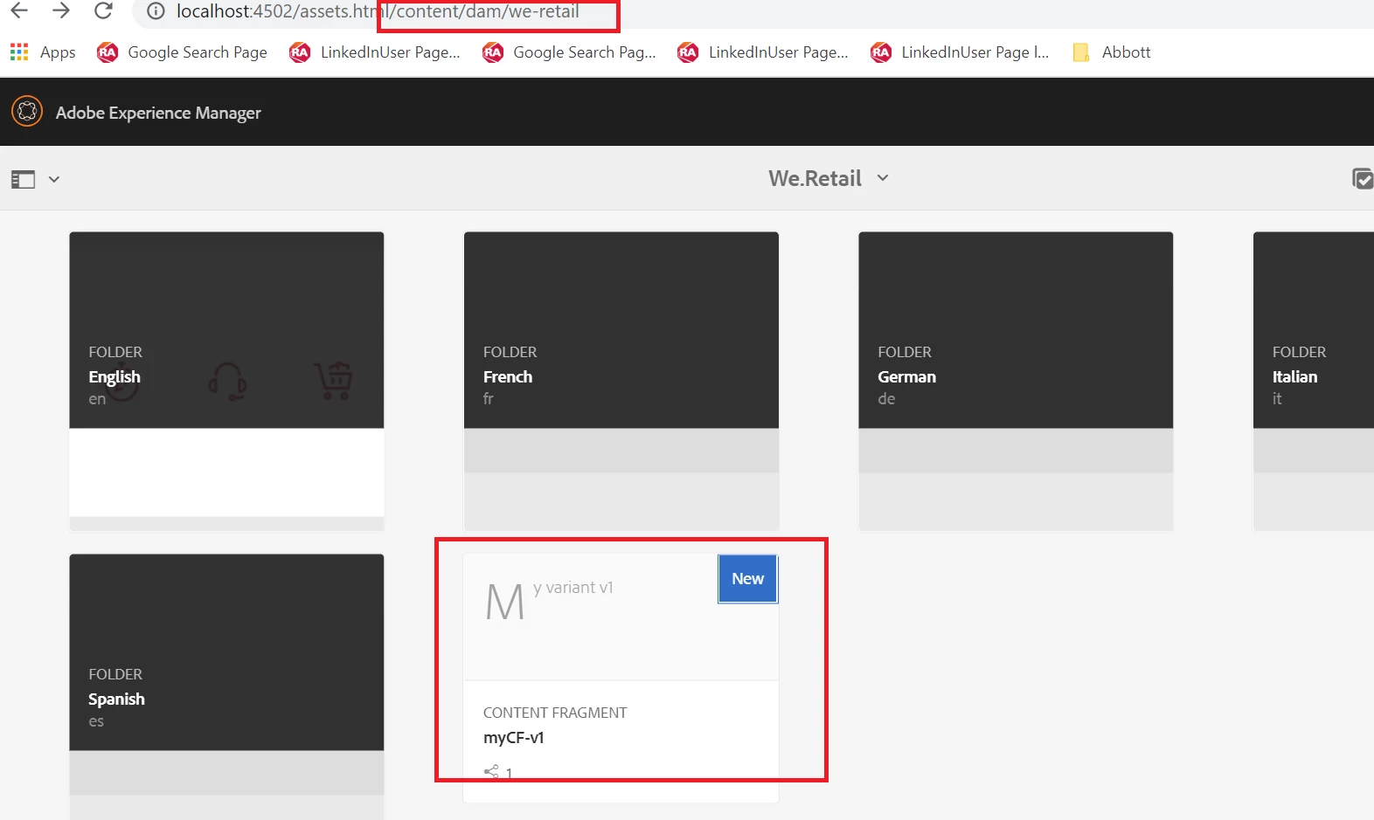Image resolution: width=1374 pixels, height=820 pixels.
Task: Open the LinkedInUser Page I... bookmark
Action: pyautogui.click(x=960, y=52)
